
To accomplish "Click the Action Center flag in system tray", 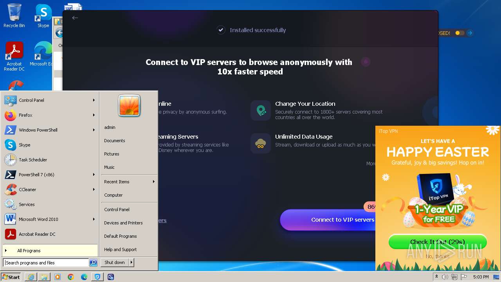I will coord(463,277).
